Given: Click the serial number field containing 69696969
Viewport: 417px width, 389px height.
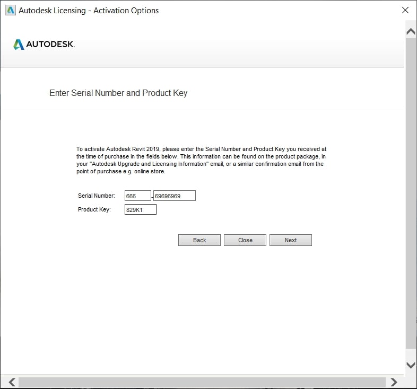Looking at the screenshot, I should 174,196.
